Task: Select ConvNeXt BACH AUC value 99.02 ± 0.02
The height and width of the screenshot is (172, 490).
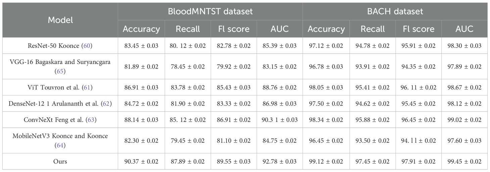Action: coord(464,120)
